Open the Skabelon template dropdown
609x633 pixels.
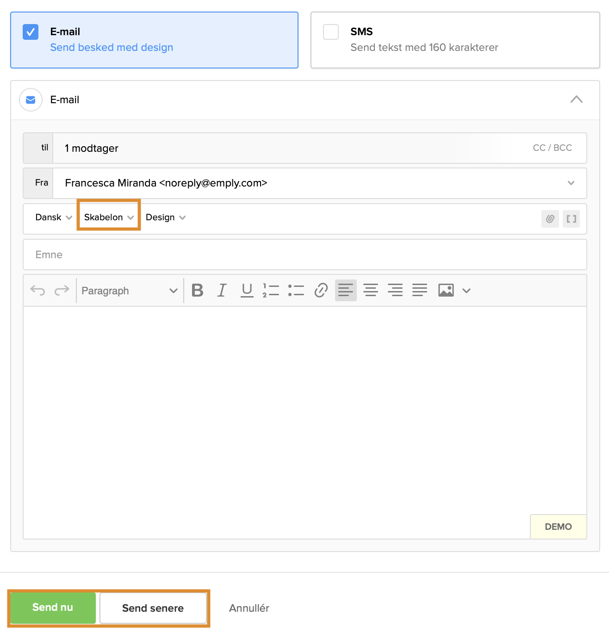coord(109,217)
